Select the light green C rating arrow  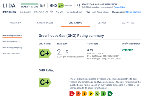(x=97, y=94)
